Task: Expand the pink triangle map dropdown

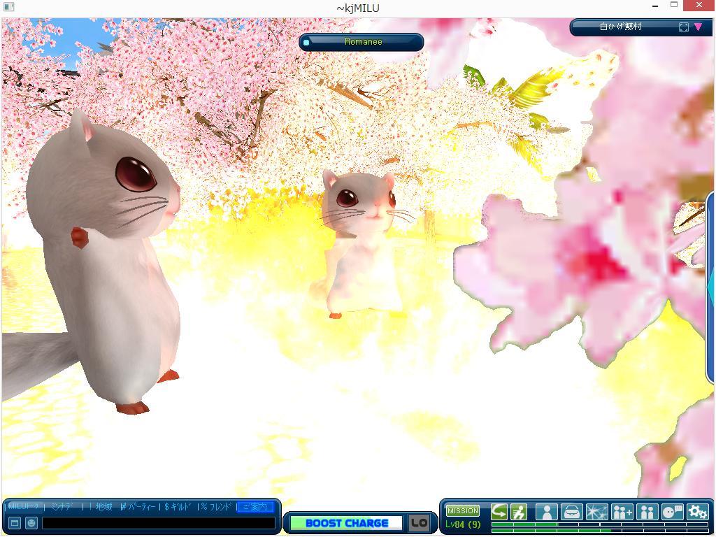Action: click(x=698, y=27)
